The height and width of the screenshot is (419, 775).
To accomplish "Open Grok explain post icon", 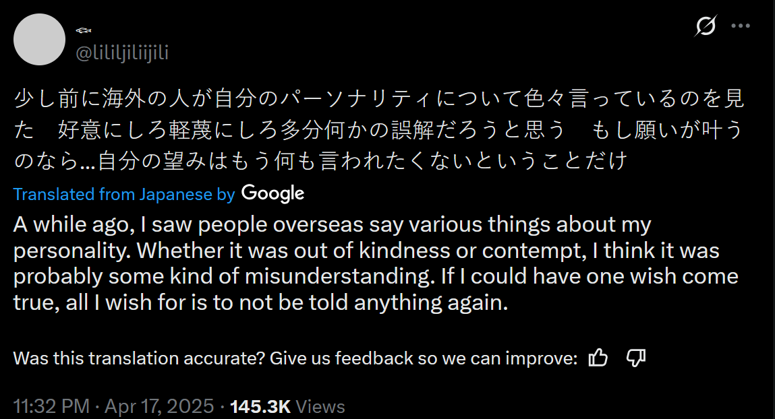I will (706, 26).
